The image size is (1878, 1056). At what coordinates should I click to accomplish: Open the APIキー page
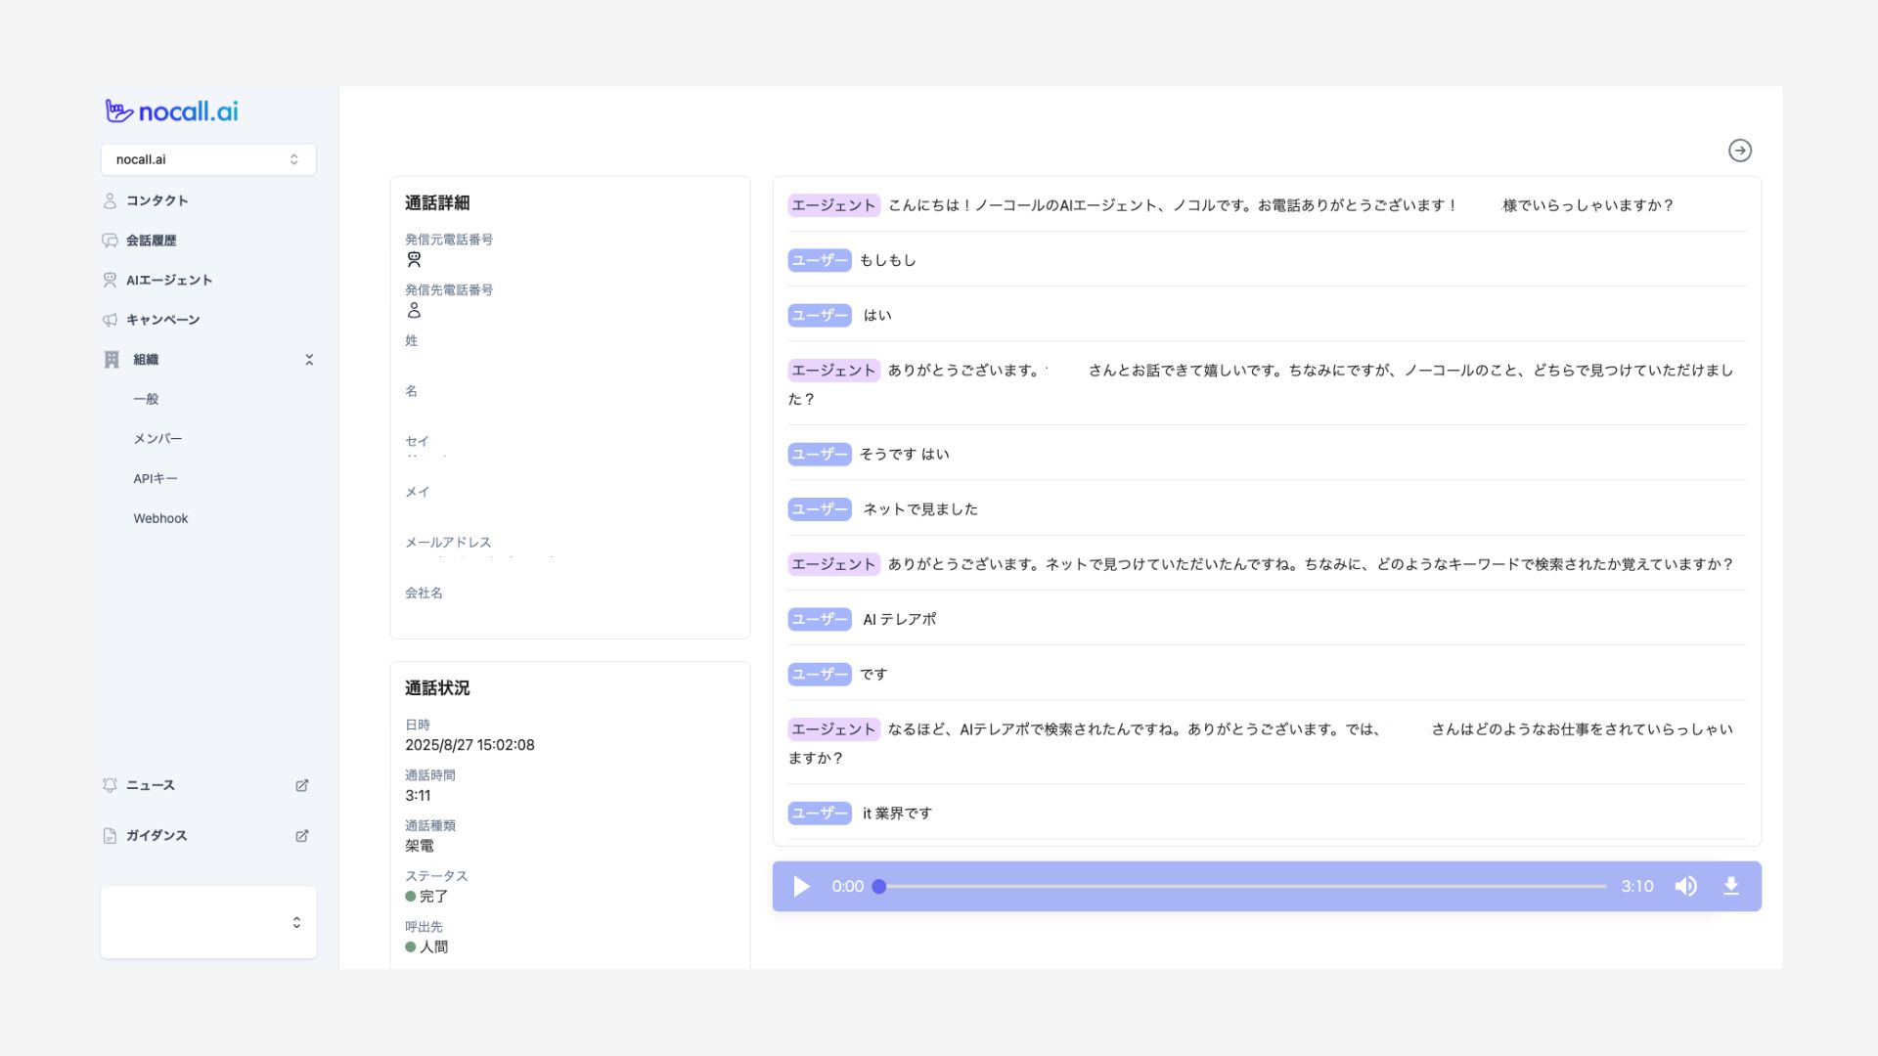click(156, 479)
